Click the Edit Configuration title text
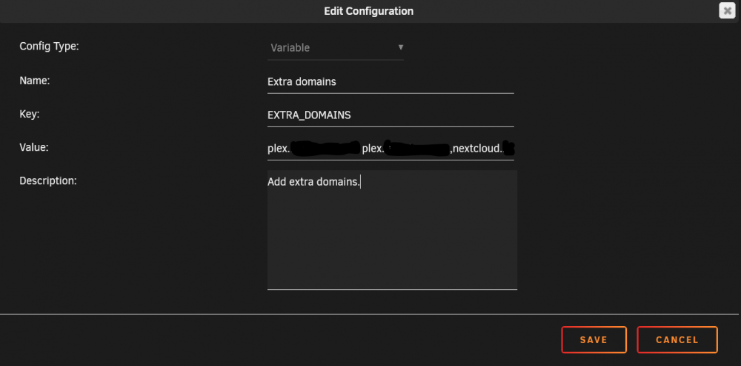Image resolution: width=741 pixels, height=366 pixels. 368,11
